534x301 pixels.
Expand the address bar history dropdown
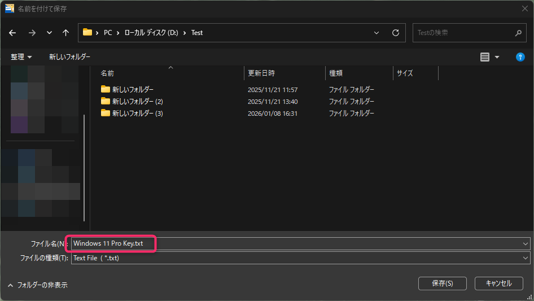click(377, 33)
